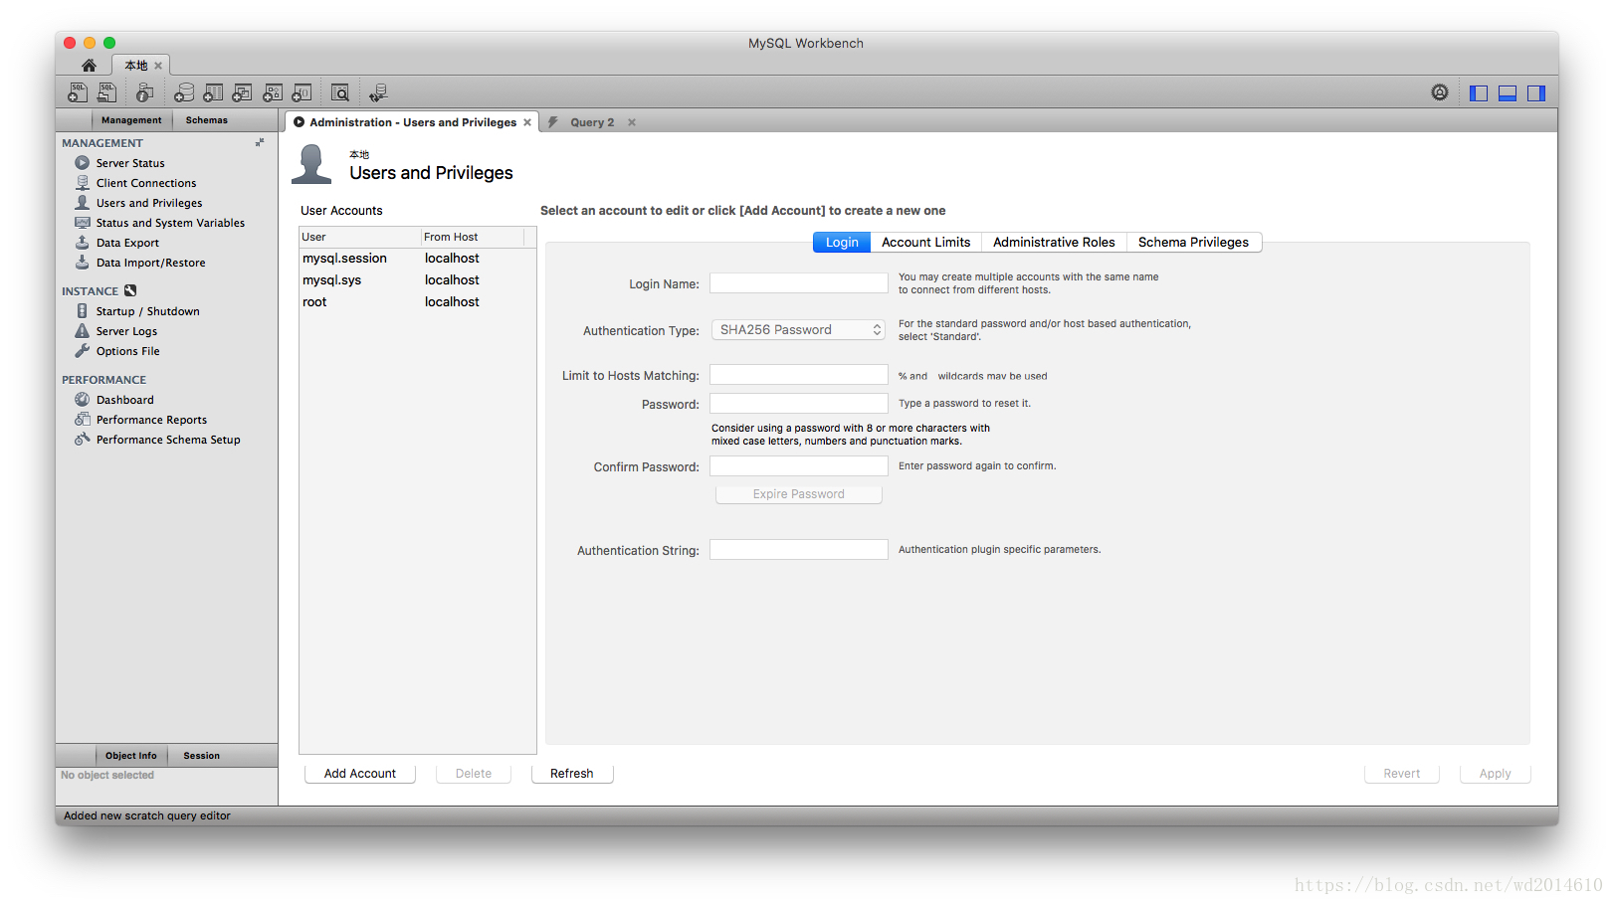Sort by From Host column header

[473, 237]
